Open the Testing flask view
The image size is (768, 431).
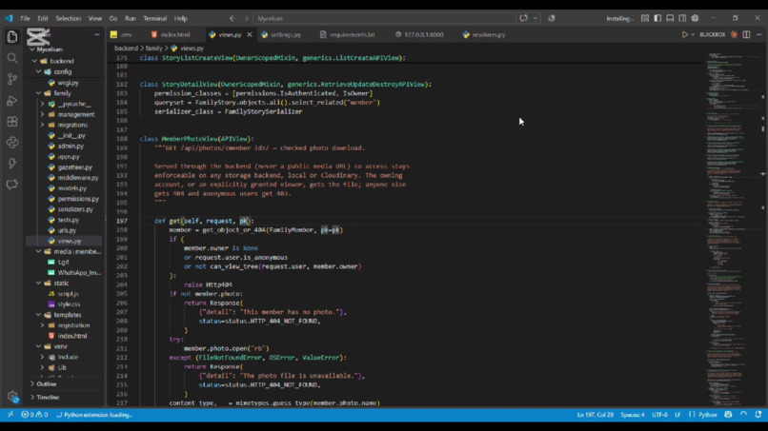12,164
